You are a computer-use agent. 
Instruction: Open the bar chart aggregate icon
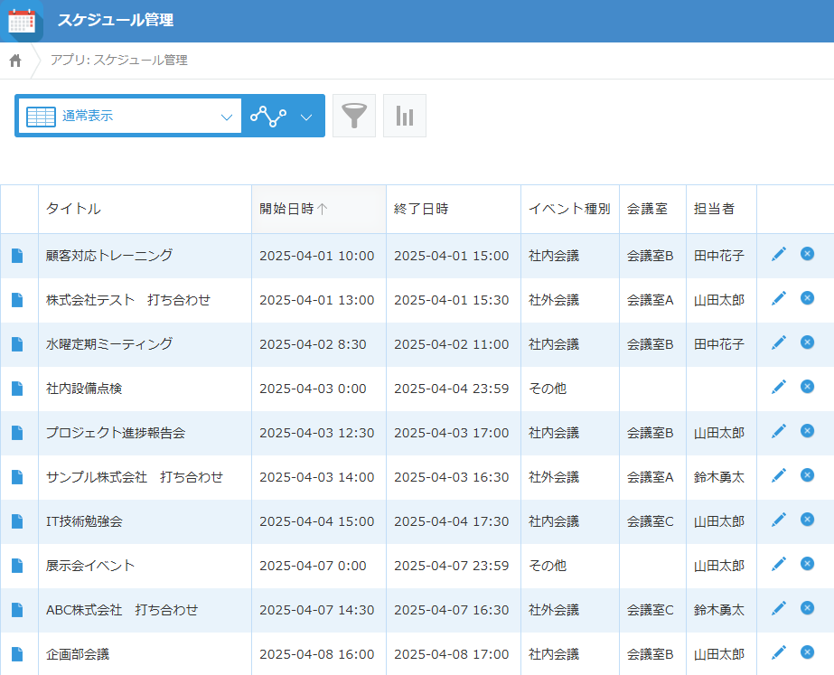[404, 116]
